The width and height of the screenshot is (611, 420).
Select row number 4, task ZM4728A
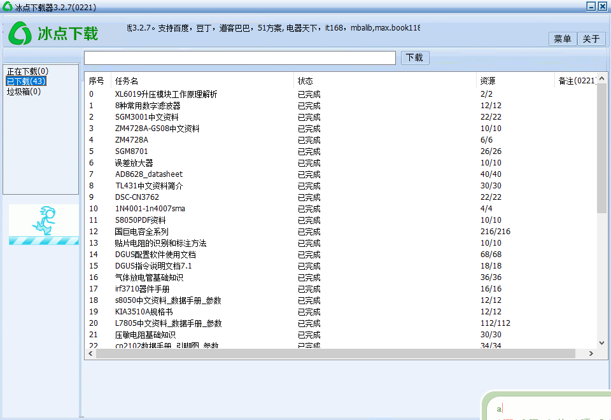click(x=341, y=140)
